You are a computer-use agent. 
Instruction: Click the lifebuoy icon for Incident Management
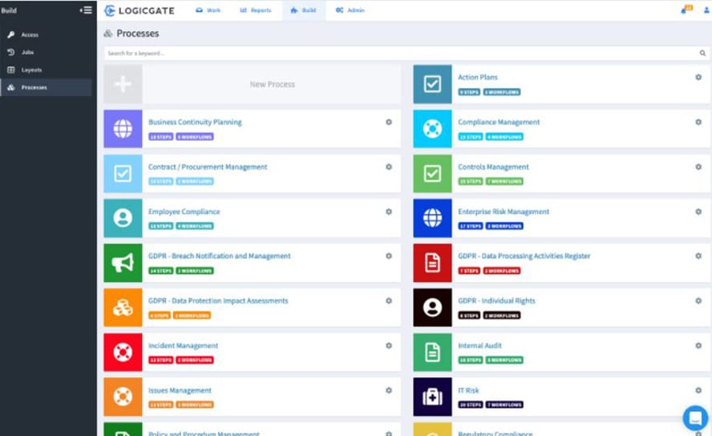point(123,352)
